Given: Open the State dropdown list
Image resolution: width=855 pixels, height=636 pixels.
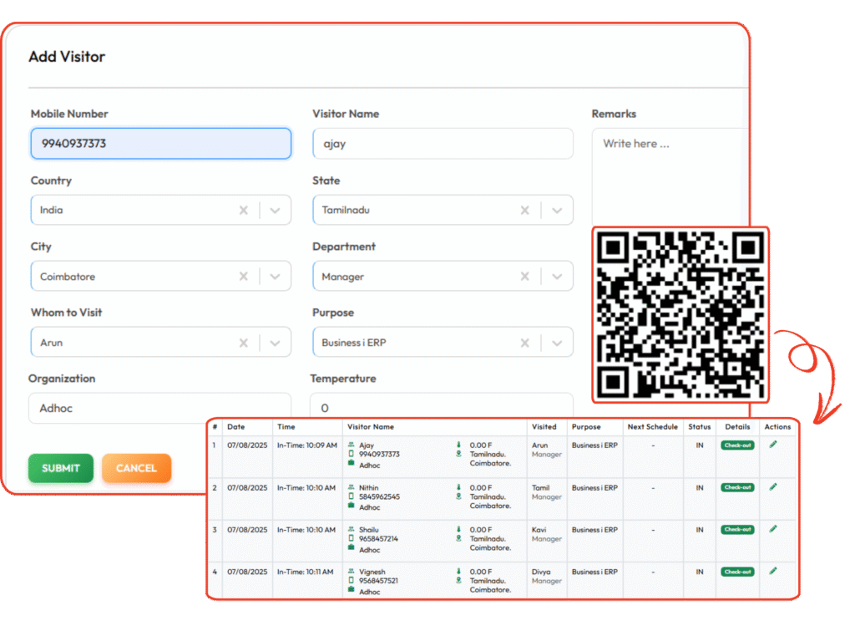Looking at the screenshot, I should coord(557,210).
